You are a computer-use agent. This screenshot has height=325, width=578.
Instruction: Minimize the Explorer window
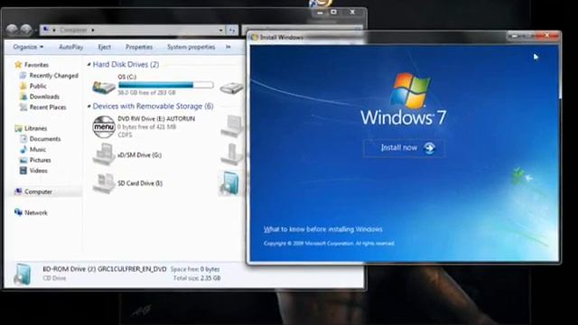[320, 12]
